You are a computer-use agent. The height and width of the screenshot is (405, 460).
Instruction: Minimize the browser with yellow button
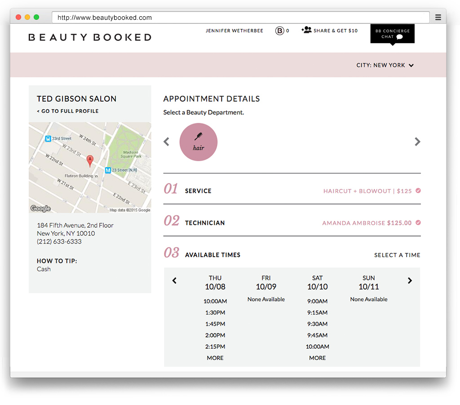coord(27,17)
